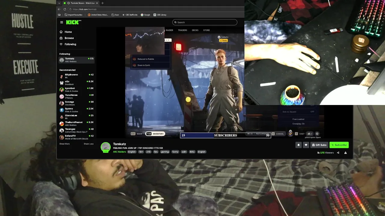Click the fps stream tag
385x216 pixels.
tap(156, 152)
